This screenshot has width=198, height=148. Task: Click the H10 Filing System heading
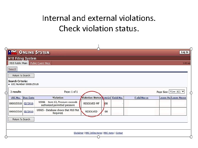[22, 58]
